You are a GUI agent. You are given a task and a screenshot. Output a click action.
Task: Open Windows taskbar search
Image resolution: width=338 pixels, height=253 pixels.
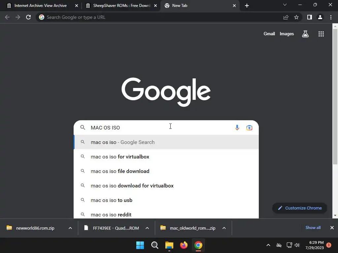pos(154,245)
